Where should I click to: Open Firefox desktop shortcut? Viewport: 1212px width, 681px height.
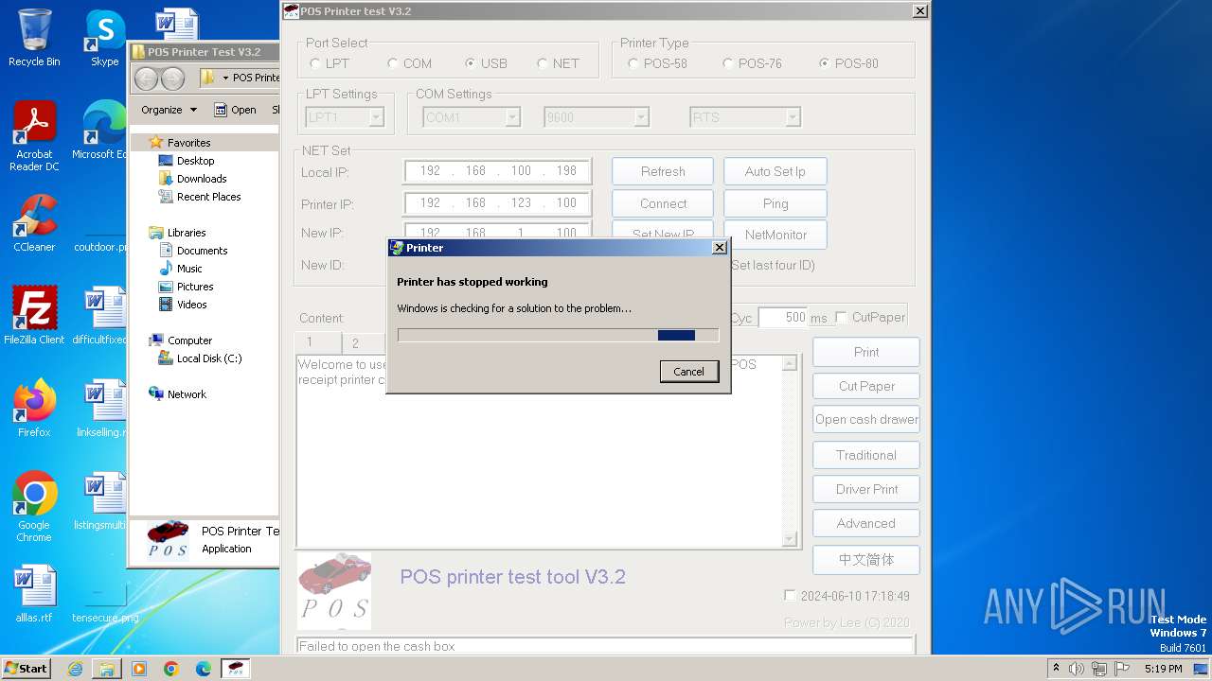point(34,409)
